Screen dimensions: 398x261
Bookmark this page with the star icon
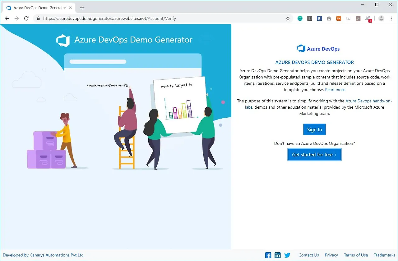point(288,19)
